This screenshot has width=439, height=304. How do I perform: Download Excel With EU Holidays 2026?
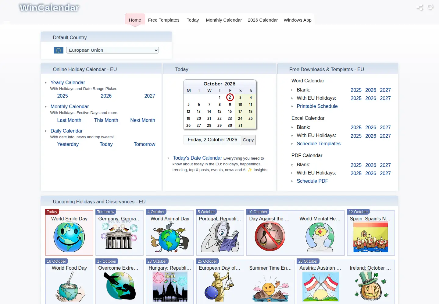[371, 136]
